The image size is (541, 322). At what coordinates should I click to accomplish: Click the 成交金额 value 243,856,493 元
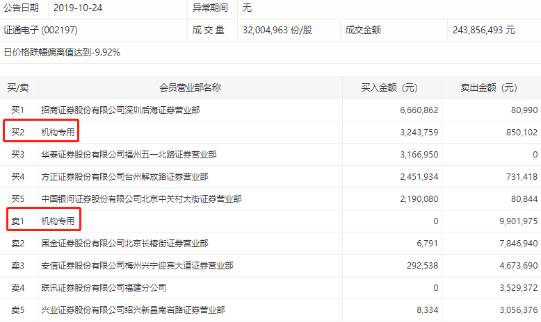click(483, 31)
